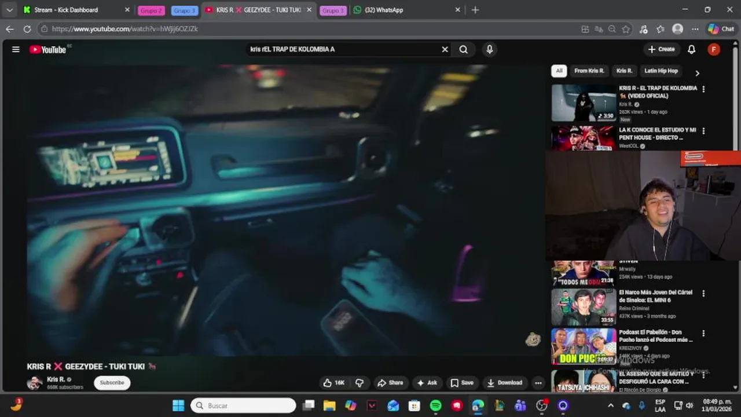
Task: Show more filter chips with arrow
Action: tap(697, 73)
